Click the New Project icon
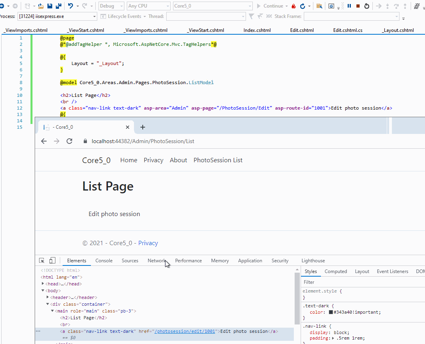This screenshot has height=344, width=425. tap(28, 6)
